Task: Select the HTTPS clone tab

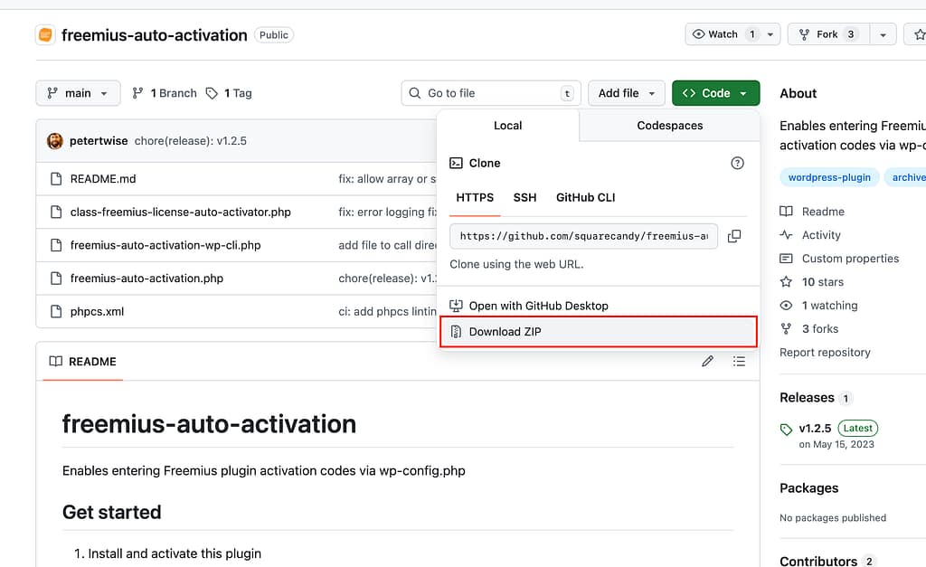Action: (x=475, y=197)
